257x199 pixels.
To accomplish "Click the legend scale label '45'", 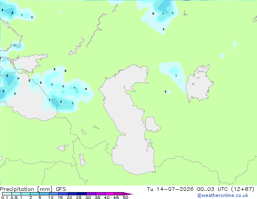I will point(116,197).
